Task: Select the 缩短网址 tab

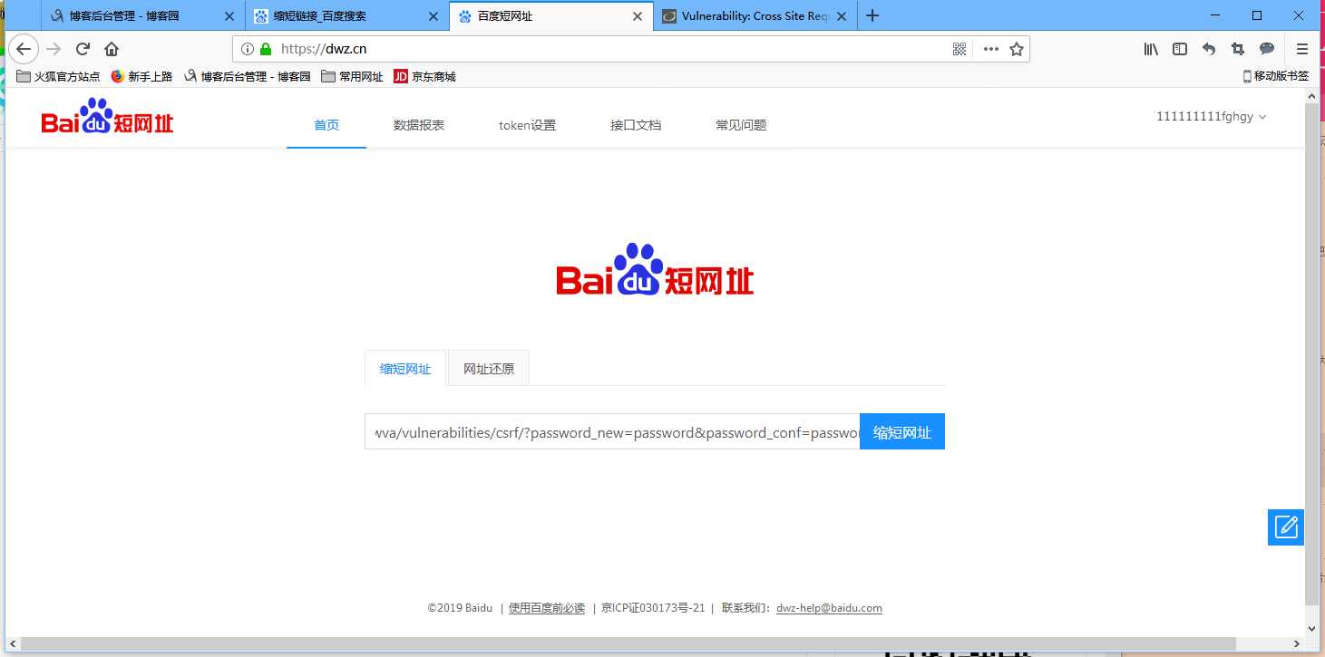Action: [x=405, y=369]
